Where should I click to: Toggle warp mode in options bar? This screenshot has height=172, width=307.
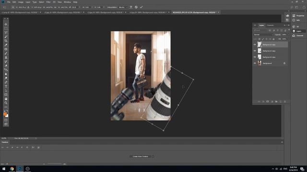(x=131, y=7)
